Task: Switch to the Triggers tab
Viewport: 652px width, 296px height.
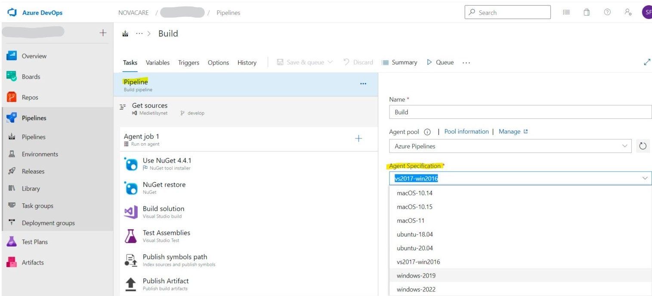Action: 188,62
